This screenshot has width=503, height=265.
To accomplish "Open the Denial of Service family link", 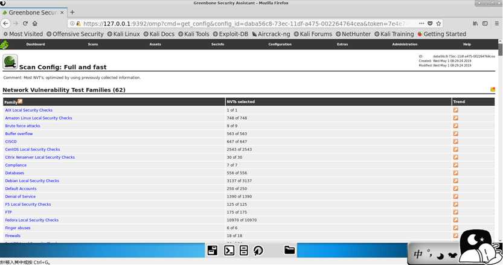I will click(x=20, y=196).
